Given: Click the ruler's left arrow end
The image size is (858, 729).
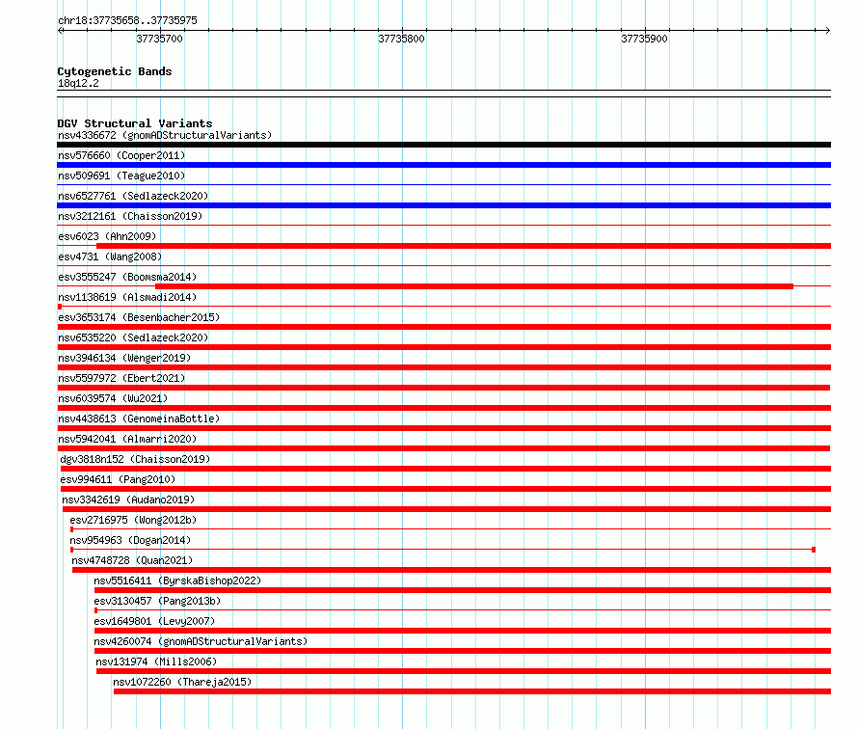Looking at the screenshot, I should 60,31.
